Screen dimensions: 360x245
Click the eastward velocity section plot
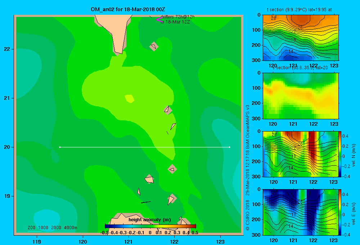tap(301, 212)
